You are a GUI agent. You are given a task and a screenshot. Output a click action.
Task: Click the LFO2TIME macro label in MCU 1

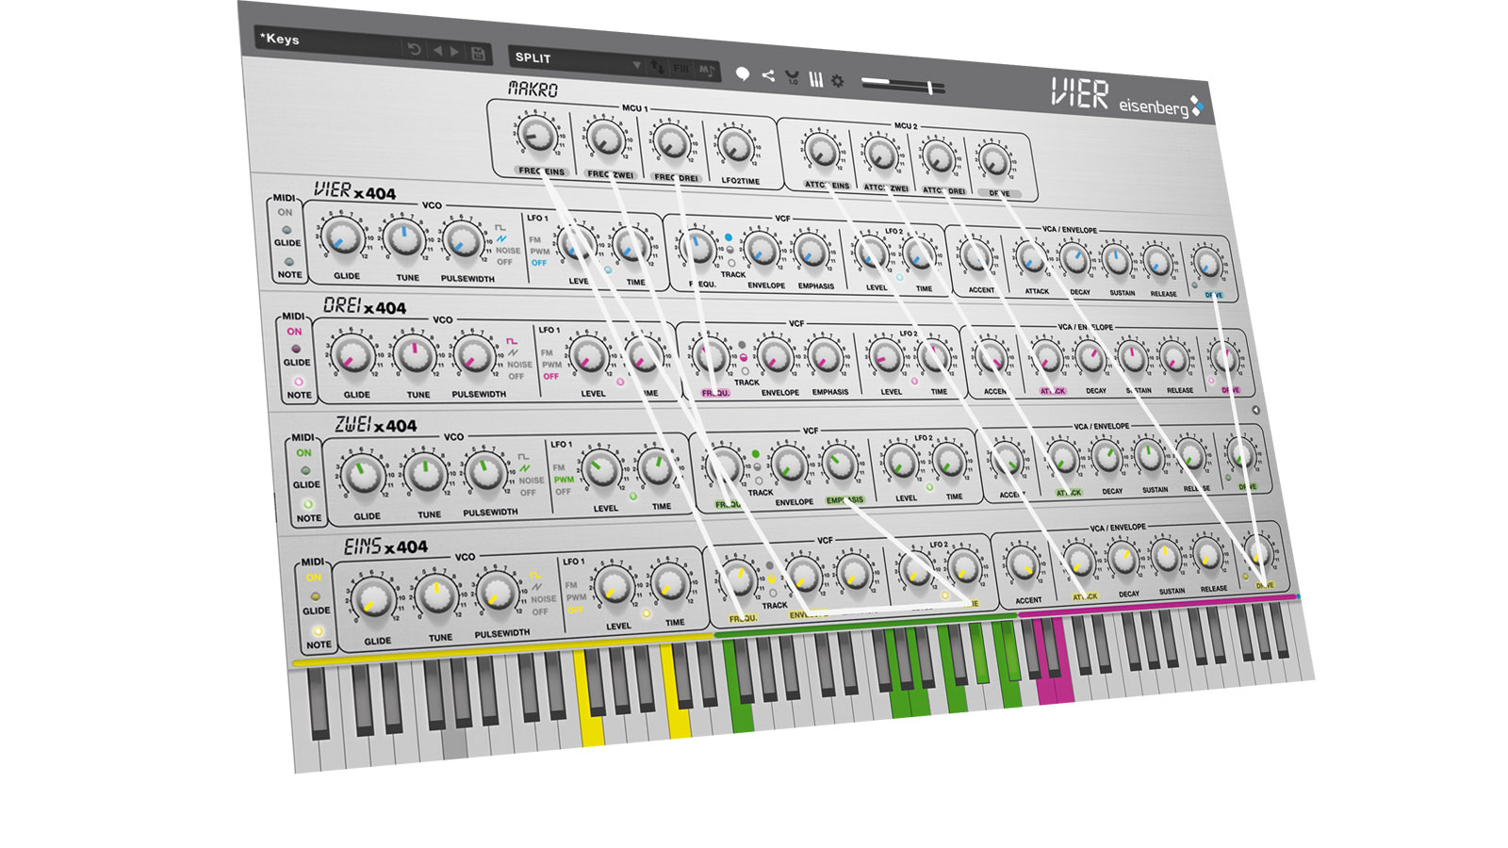[x=741, y=181]
